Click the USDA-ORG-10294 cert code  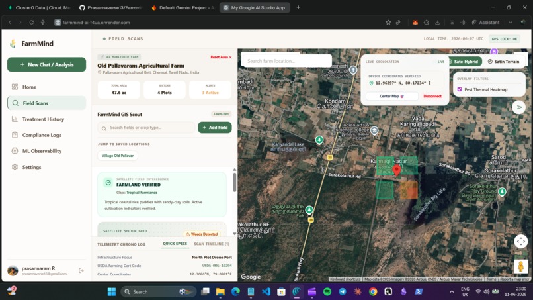[217, 266]
